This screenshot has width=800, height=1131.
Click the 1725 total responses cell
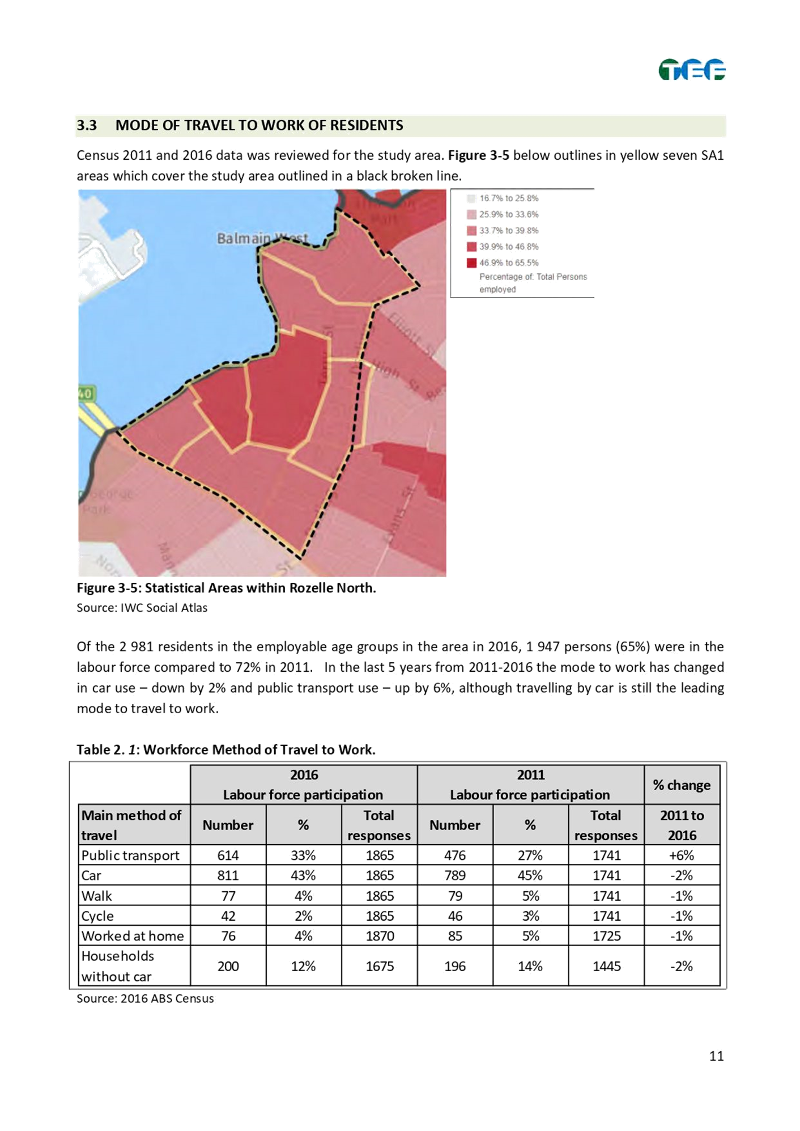point(606,936)
